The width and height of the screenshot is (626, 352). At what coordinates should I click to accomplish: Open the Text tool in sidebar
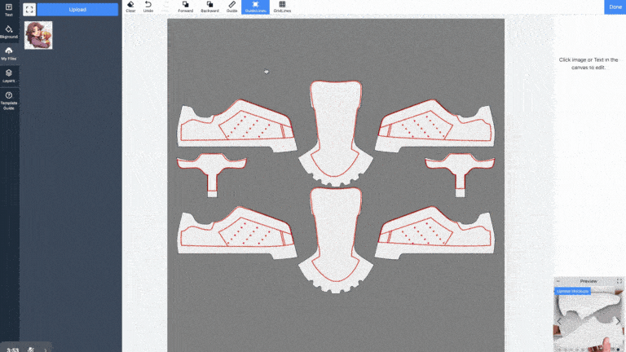9,9
